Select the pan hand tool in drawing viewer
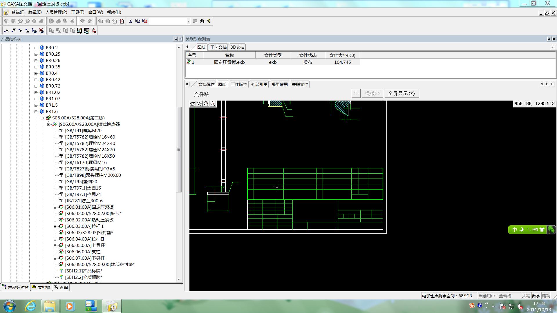 [193, 104]
